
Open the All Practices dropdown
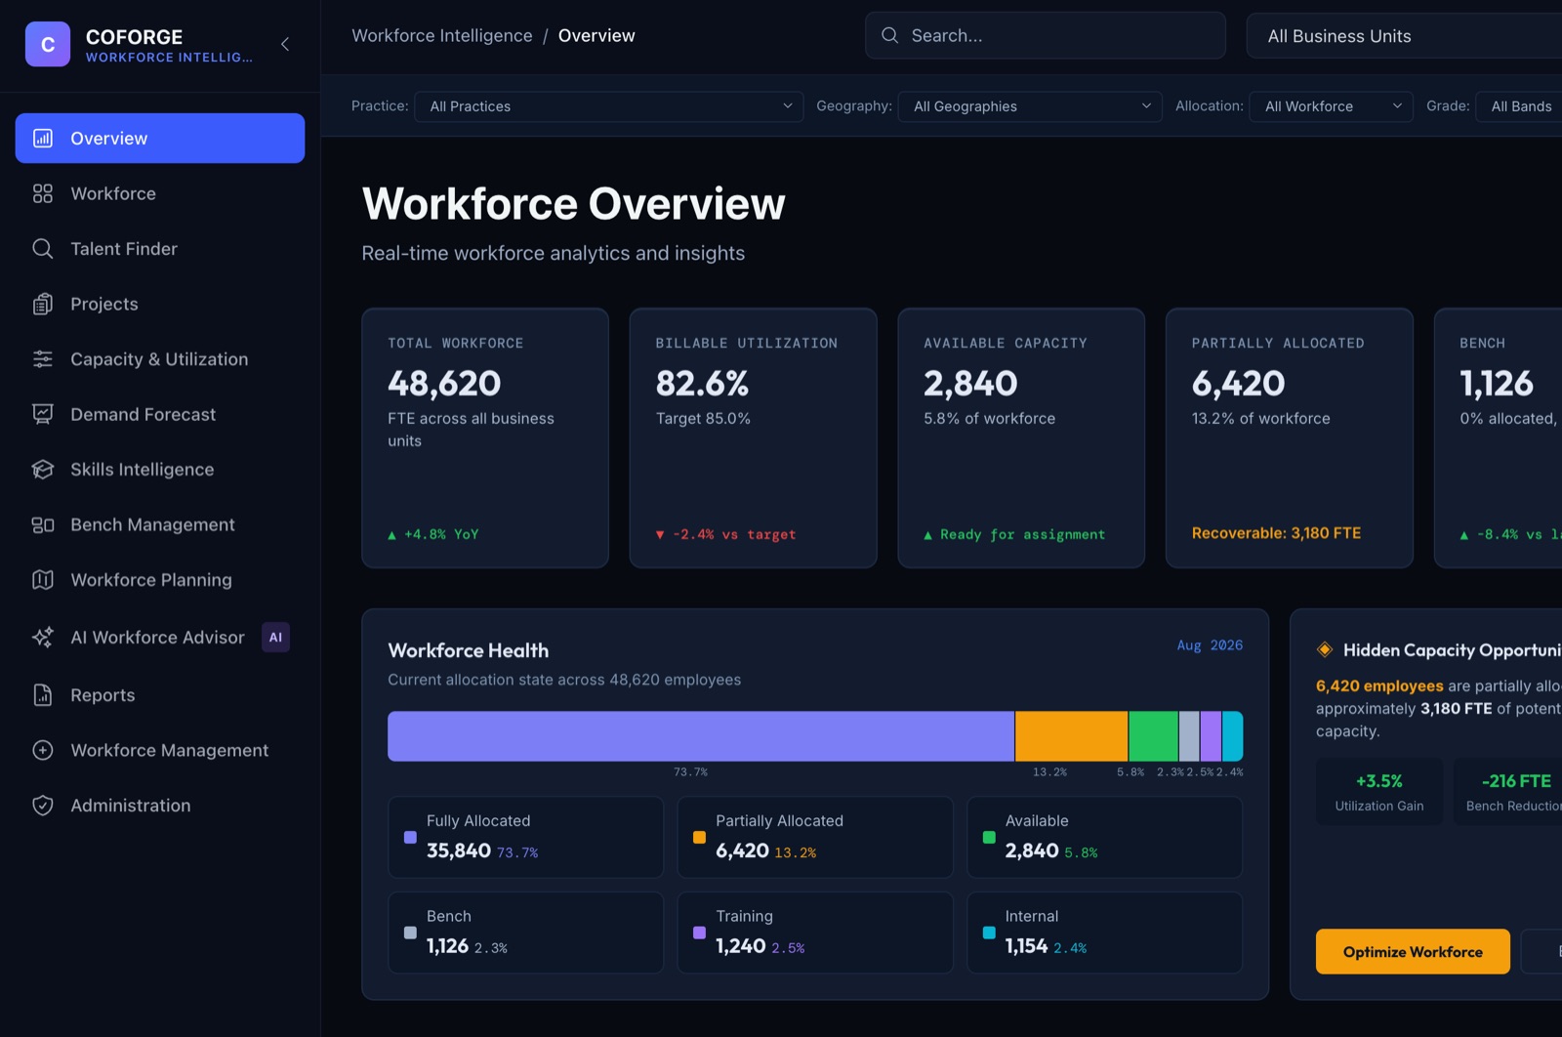point(609,106)
